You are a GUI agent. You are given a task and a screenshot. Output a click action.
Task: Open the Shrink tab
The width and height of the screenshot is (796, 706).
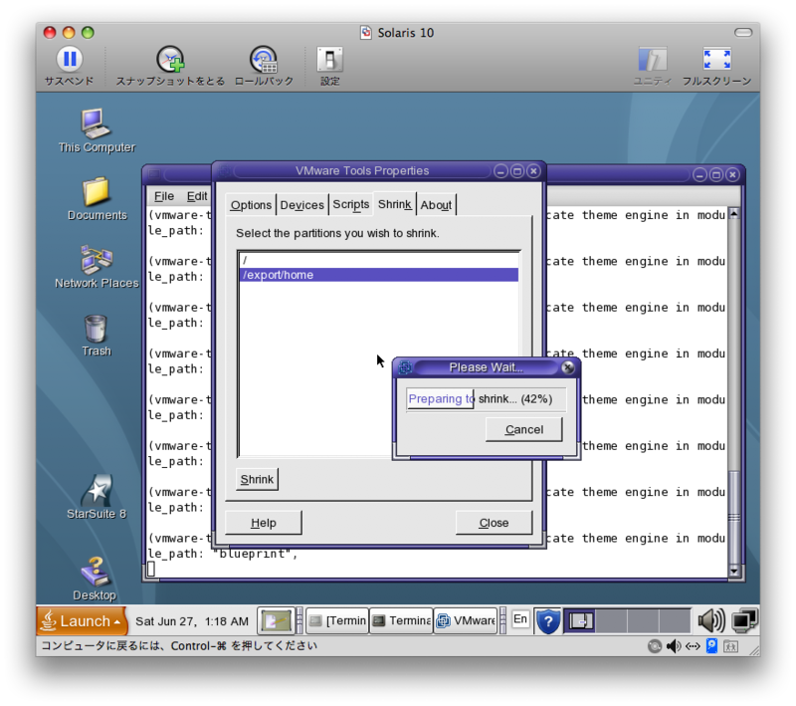(394, 204)
